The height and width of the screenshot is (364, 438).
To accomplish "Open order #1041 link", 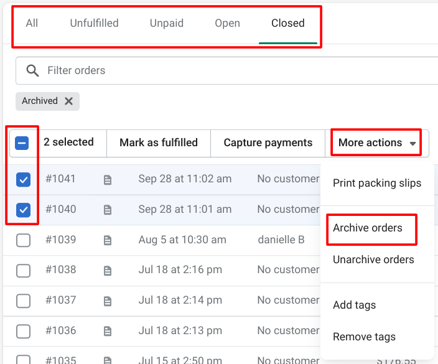I will click(60, 179).
